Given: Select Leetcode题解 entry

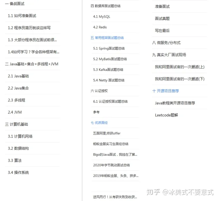Looking at the screenshot, I should 166,115.
